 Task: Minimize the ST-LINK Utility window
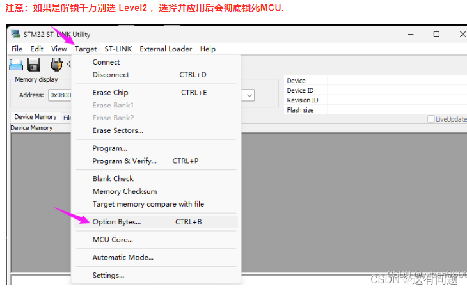pos(411,35)
